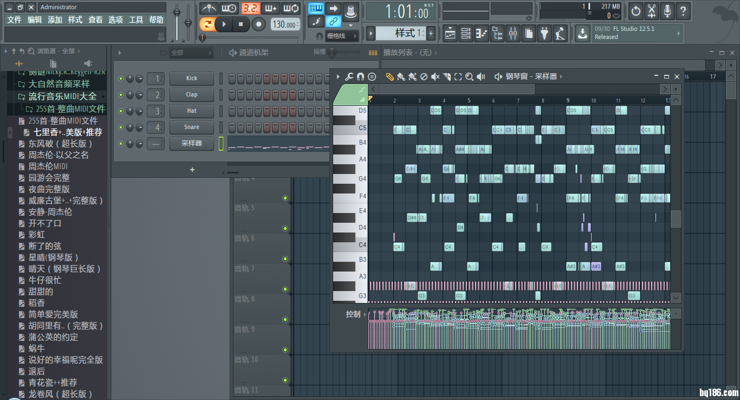Click the record button in transport
740x400 pixels.
pyautogui.click(x=259, y=24)
